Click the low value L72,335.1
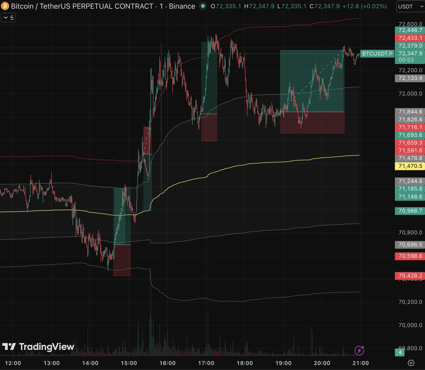This screenshot has width=425, height=370. [x=292, y=6]
